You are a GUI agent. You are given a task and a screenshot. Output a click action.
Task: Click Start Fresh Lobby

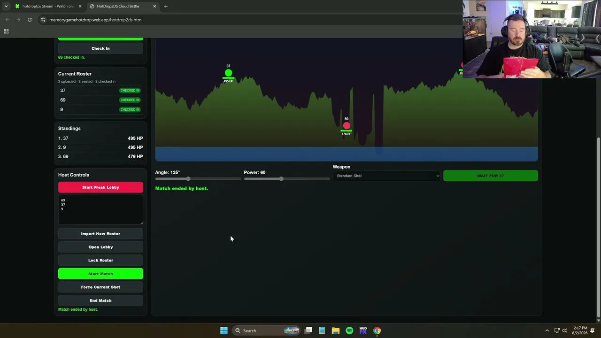click(100, 187)
